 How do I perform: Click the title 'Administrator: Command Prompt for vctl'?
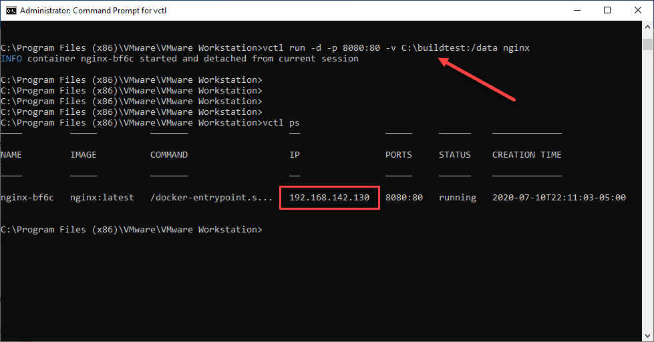click(x=93, y=11)
